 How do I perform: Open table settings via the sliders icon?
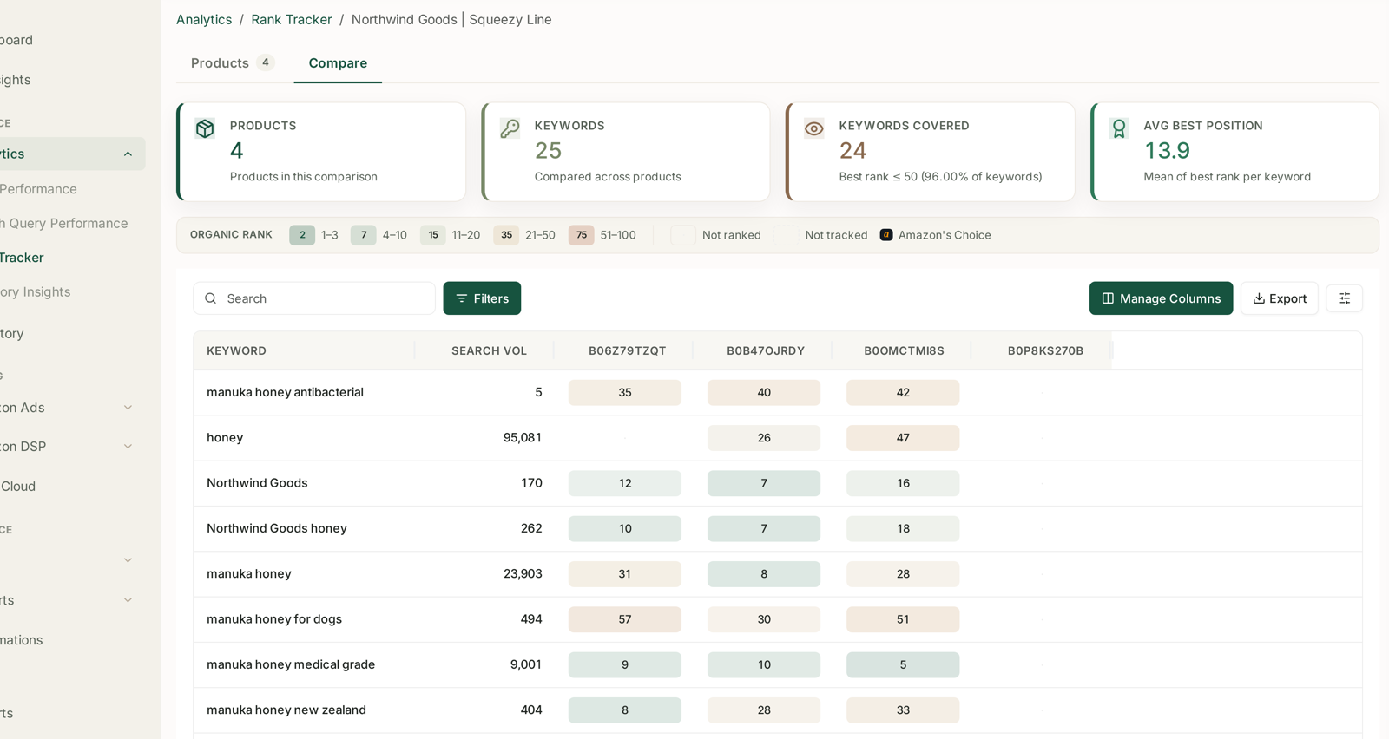click(x=1344, y=298)
